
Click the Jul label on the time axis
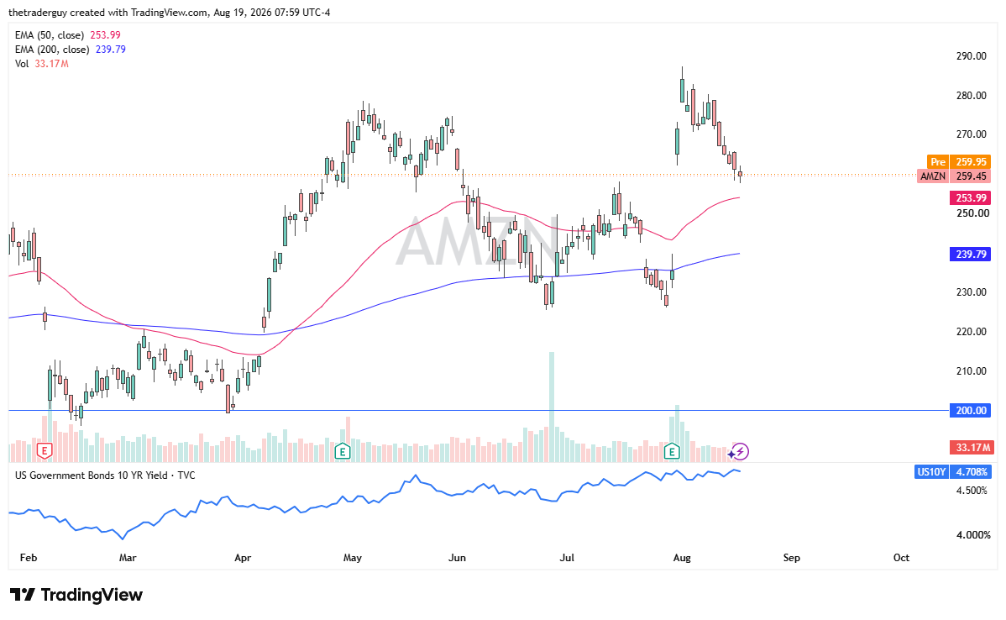click(x=567, y=558)
